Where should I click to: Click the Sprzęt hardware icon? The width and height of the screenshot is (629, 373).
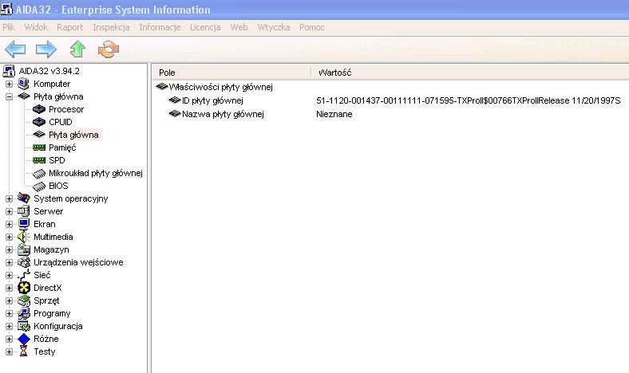(x=24, y=300)
